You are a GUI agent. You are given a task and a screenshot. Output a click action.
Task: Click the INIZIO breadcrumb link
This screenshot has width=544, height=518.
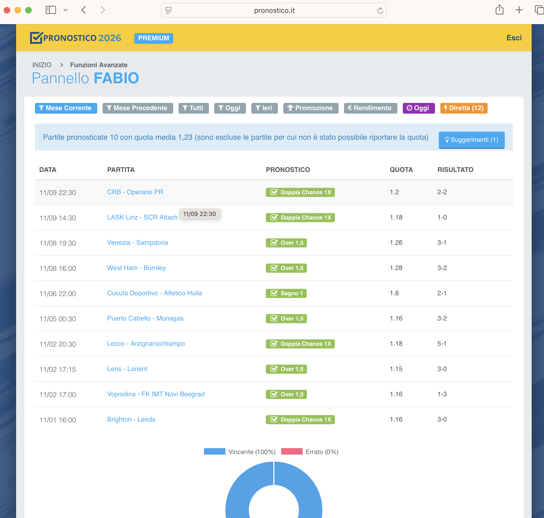42,65
